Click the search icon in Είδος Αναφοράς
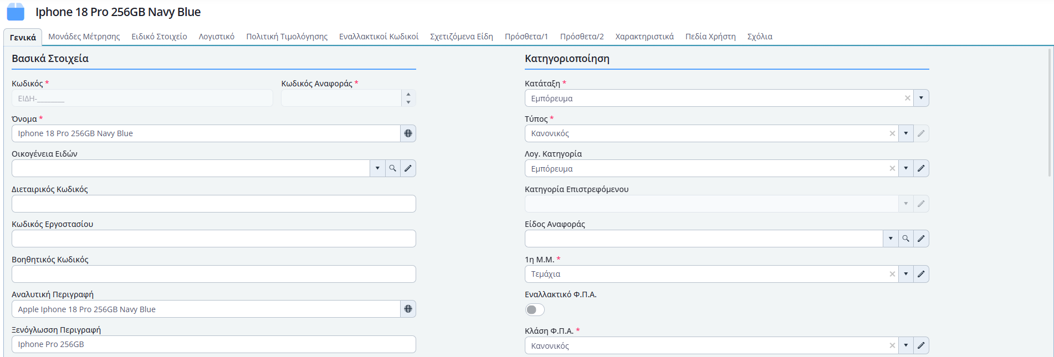The image size is (1054, 357). (x=905, y=239)
